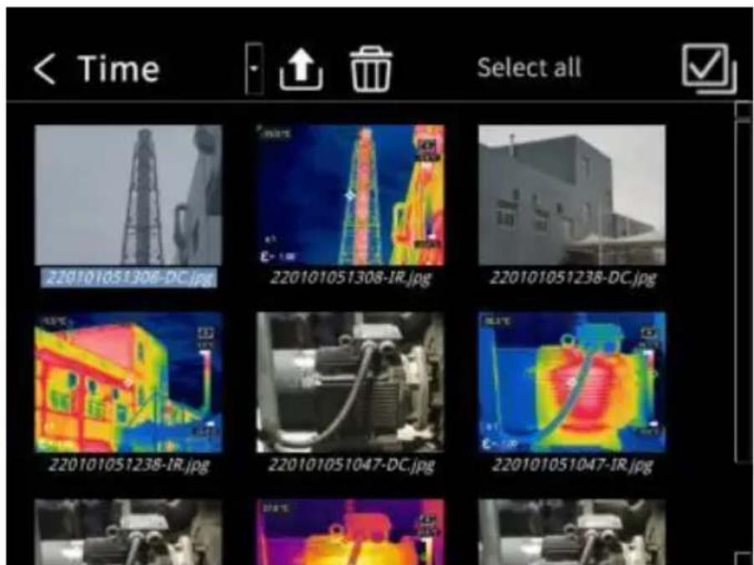
Task: Select the highlighted file name 220101051308-DC.jpg
Action: point(128,277)
